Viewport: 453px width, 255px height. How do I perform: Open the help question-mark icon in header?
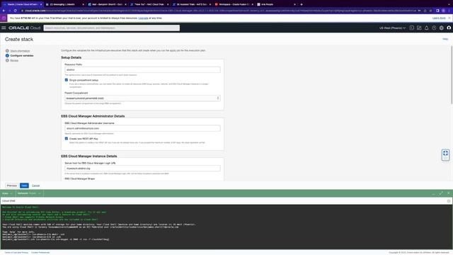tap(434, 28)
